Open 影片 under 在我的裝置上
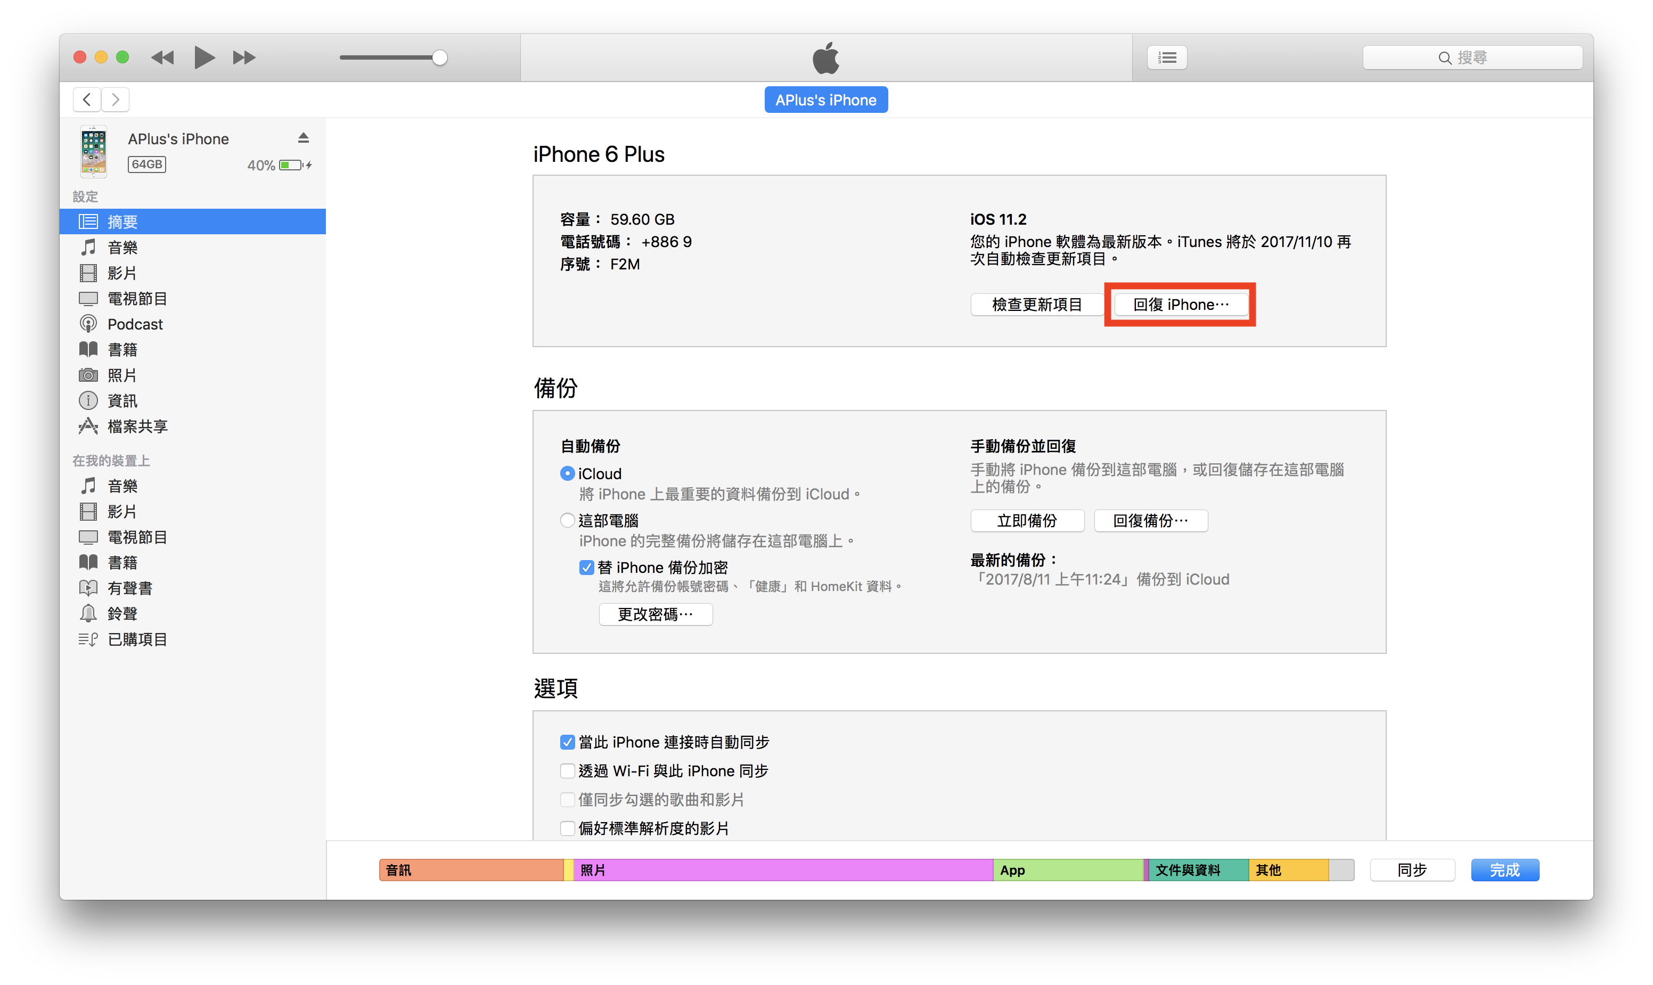This screenshot has width=1653, height=985. [193, 512]
